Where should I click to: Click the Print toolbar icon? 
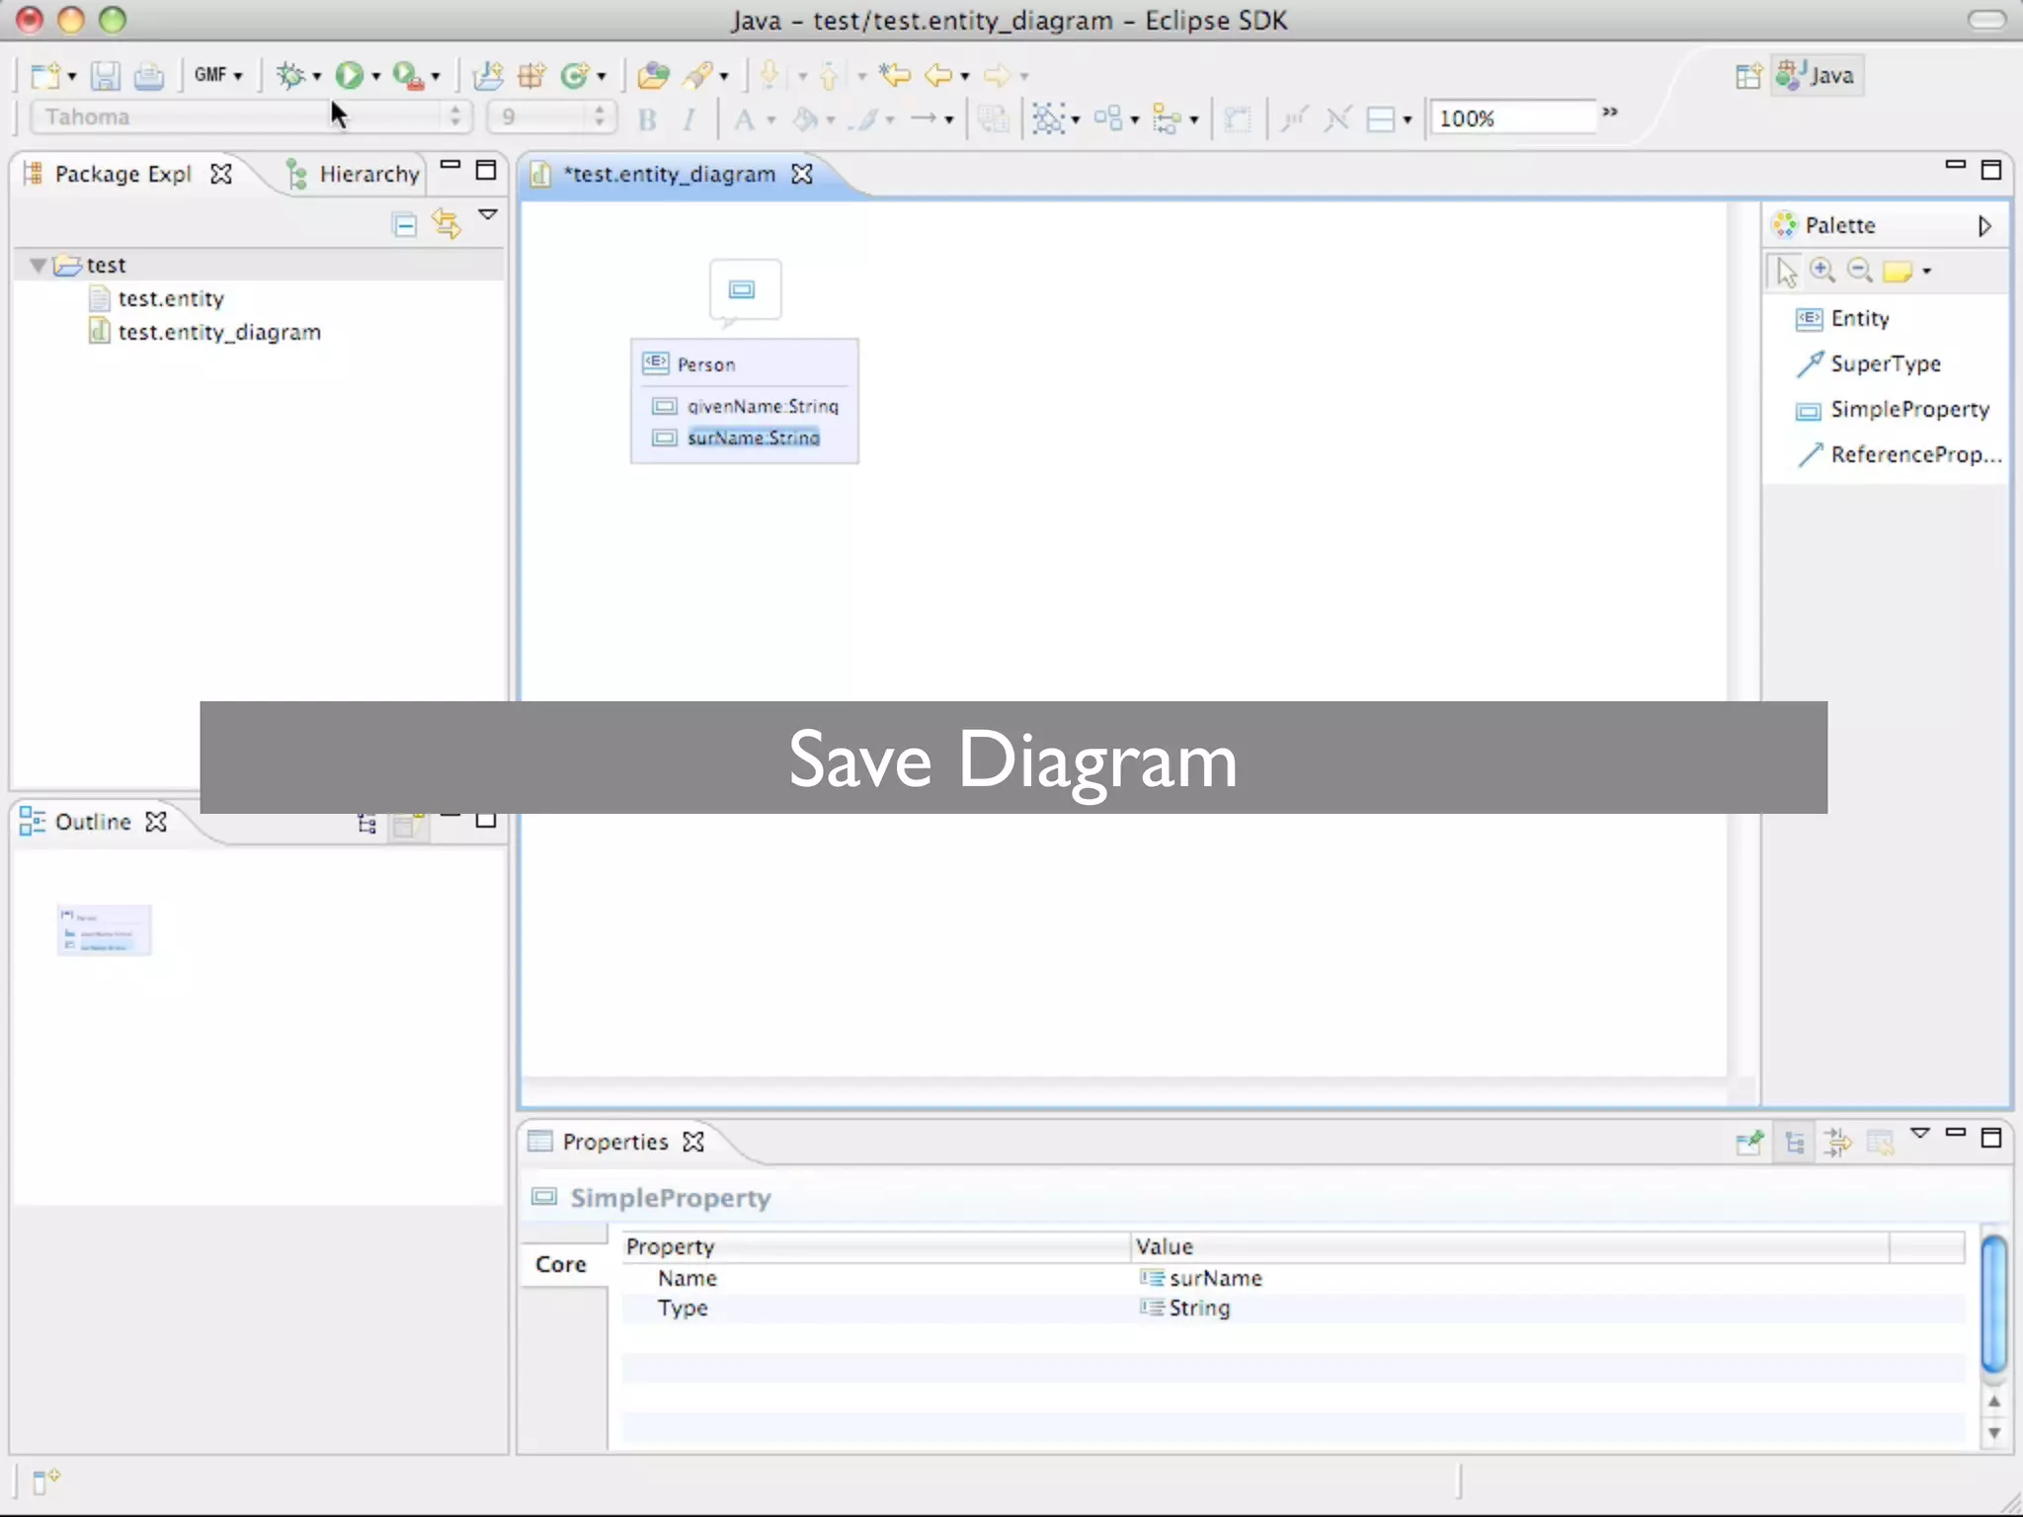pos(149,75)
